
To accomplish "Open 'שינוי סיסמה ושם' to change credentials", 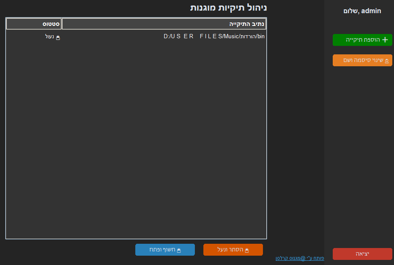I will point(362,60).
